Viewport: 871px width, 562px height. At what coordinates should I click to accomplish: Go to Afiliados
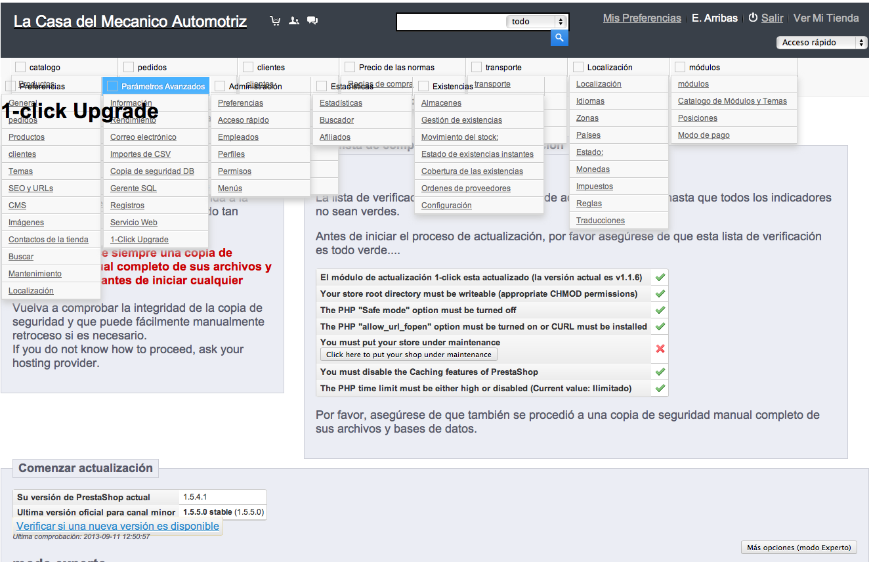[x=335, y=137]
